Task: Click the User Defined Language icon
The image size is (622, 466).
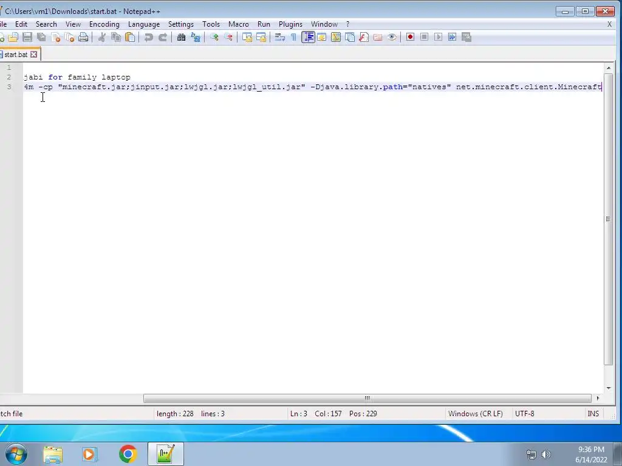Action: click(x=322, y=37)
